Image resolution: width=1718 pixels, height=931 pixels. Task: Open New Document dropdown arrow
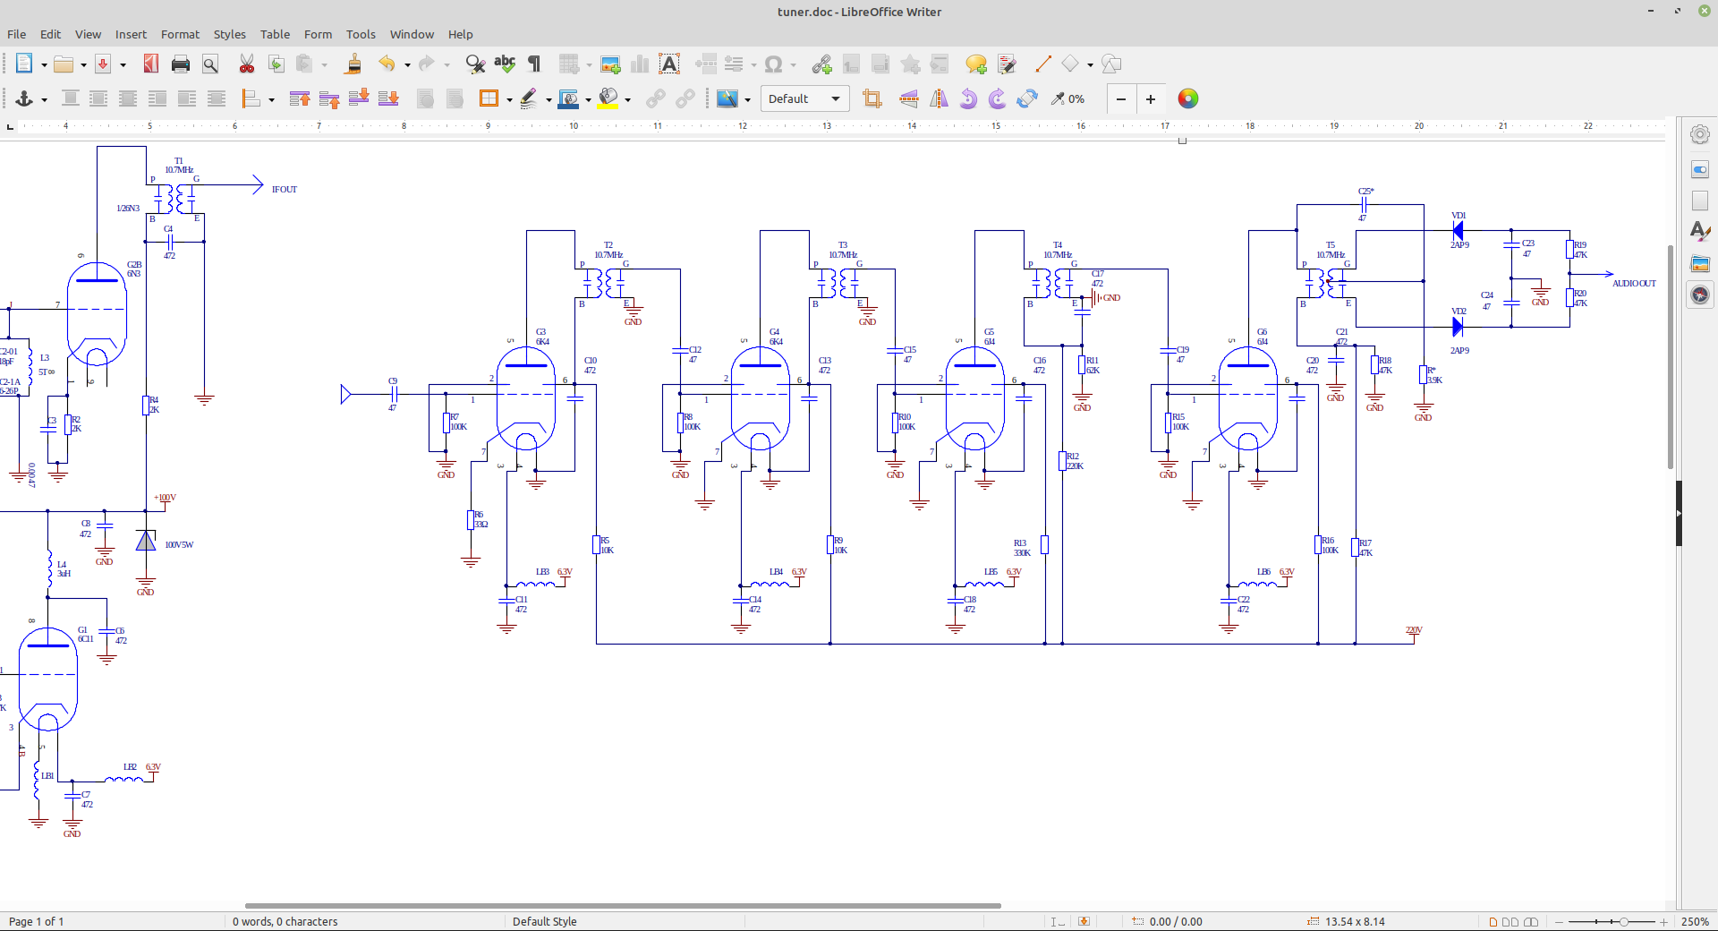point(44,64)
